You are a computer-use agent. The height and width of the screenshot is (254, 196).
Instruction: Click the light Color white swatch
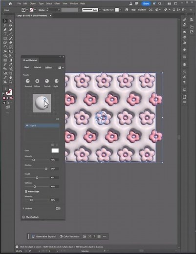(55, 150)
